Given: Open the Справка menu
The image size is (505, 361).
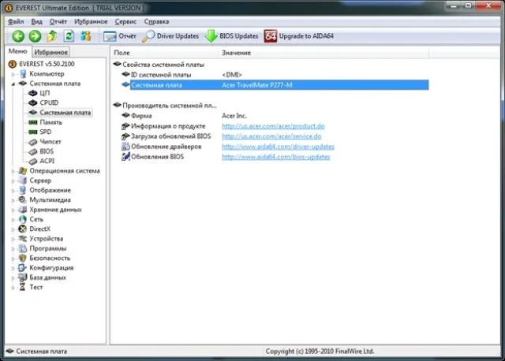Looking at the screenshot, I should (x=156, y=21).
